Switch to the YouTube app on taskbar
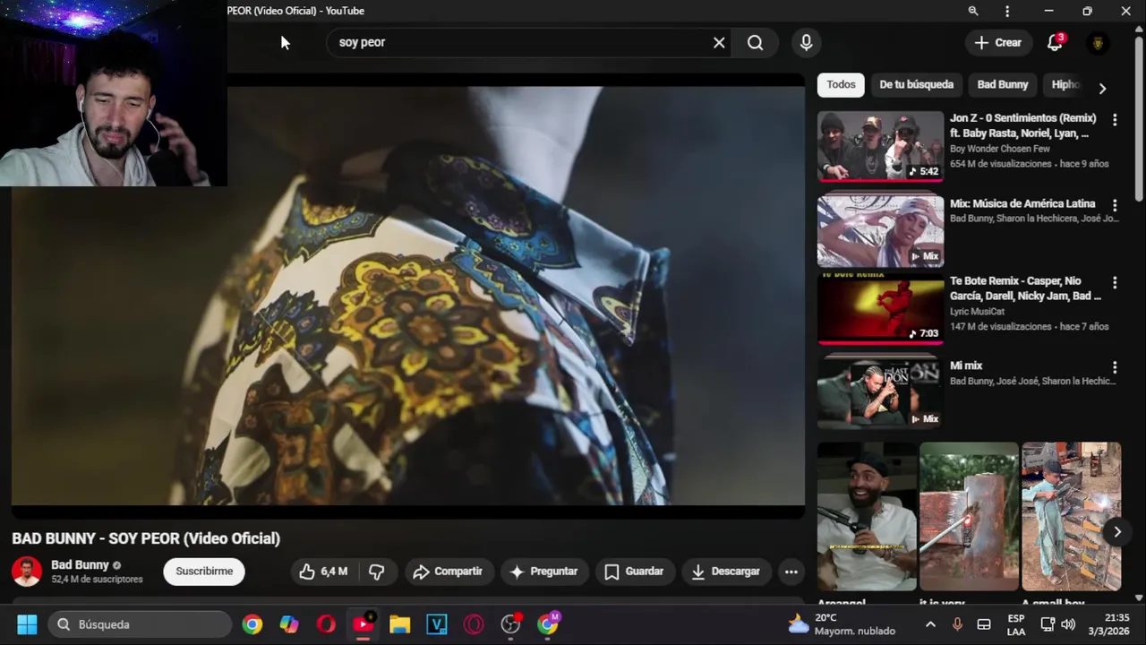 pos(363,624)
